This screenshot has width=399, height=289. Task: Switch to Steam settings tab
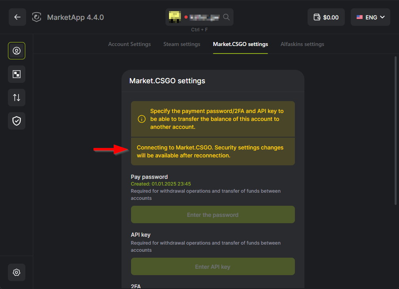pos(182,44)
